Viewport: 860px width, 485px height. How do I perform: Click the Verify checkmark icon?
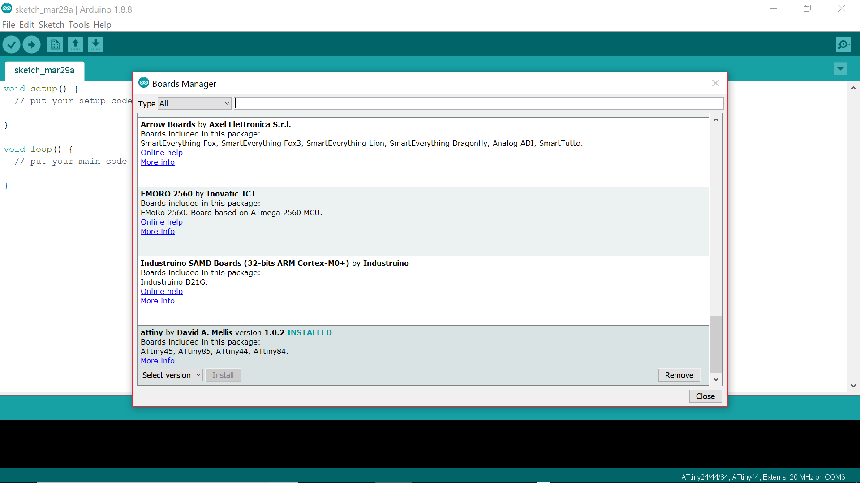[12, 44]
